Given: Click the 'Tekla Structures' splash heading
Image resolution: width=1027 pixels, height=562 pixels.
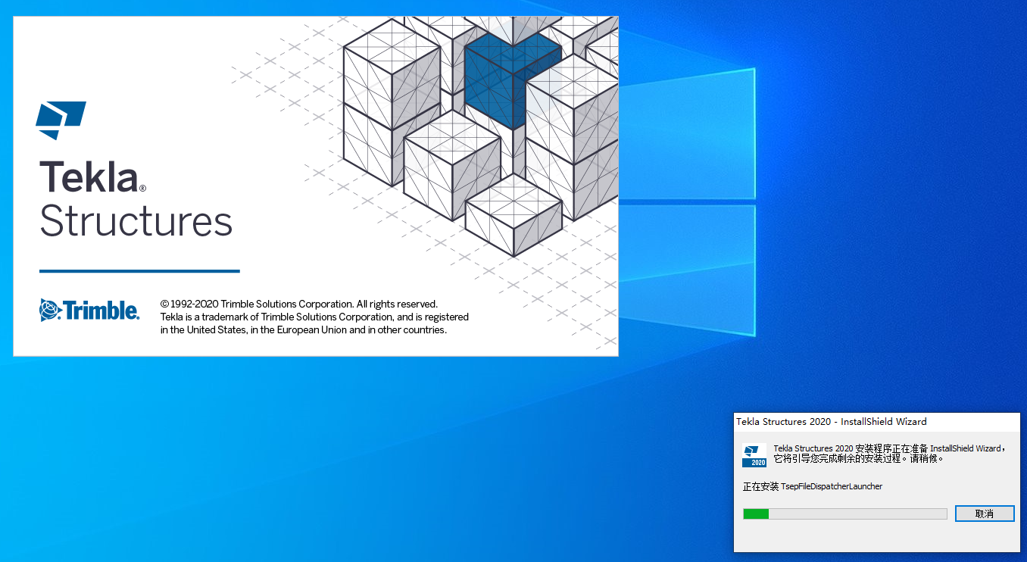Looking at the screenshot, I should click(x=136, y=198).
